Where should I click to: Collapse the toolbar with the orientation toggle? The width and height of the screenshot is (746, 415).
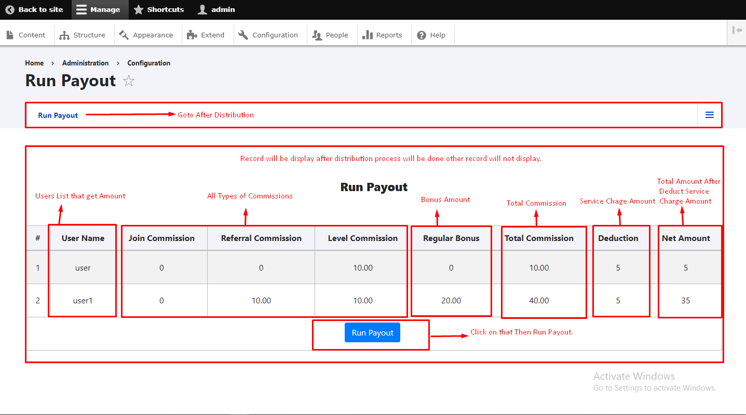[x=737, y=30]
